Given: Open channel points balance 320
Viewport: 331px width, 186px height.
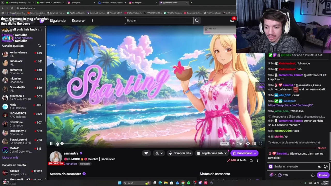Looking at the screenshot, I should (x=283, y=175).
